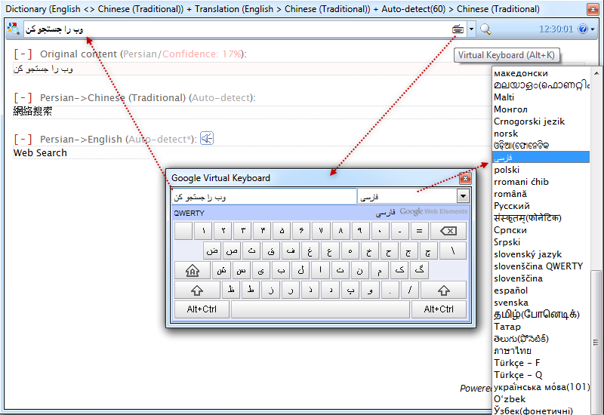Image resolution: width=604 pixels, height=415 pixels.
Task: Click the translator app logo icon
Action: (x=12, y=29)
